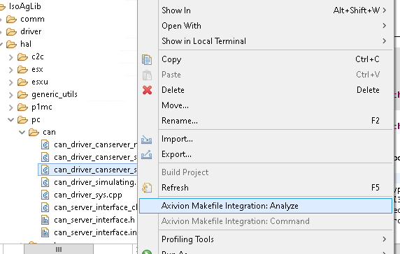Open the Show In submenu arrow

(385, 10)
